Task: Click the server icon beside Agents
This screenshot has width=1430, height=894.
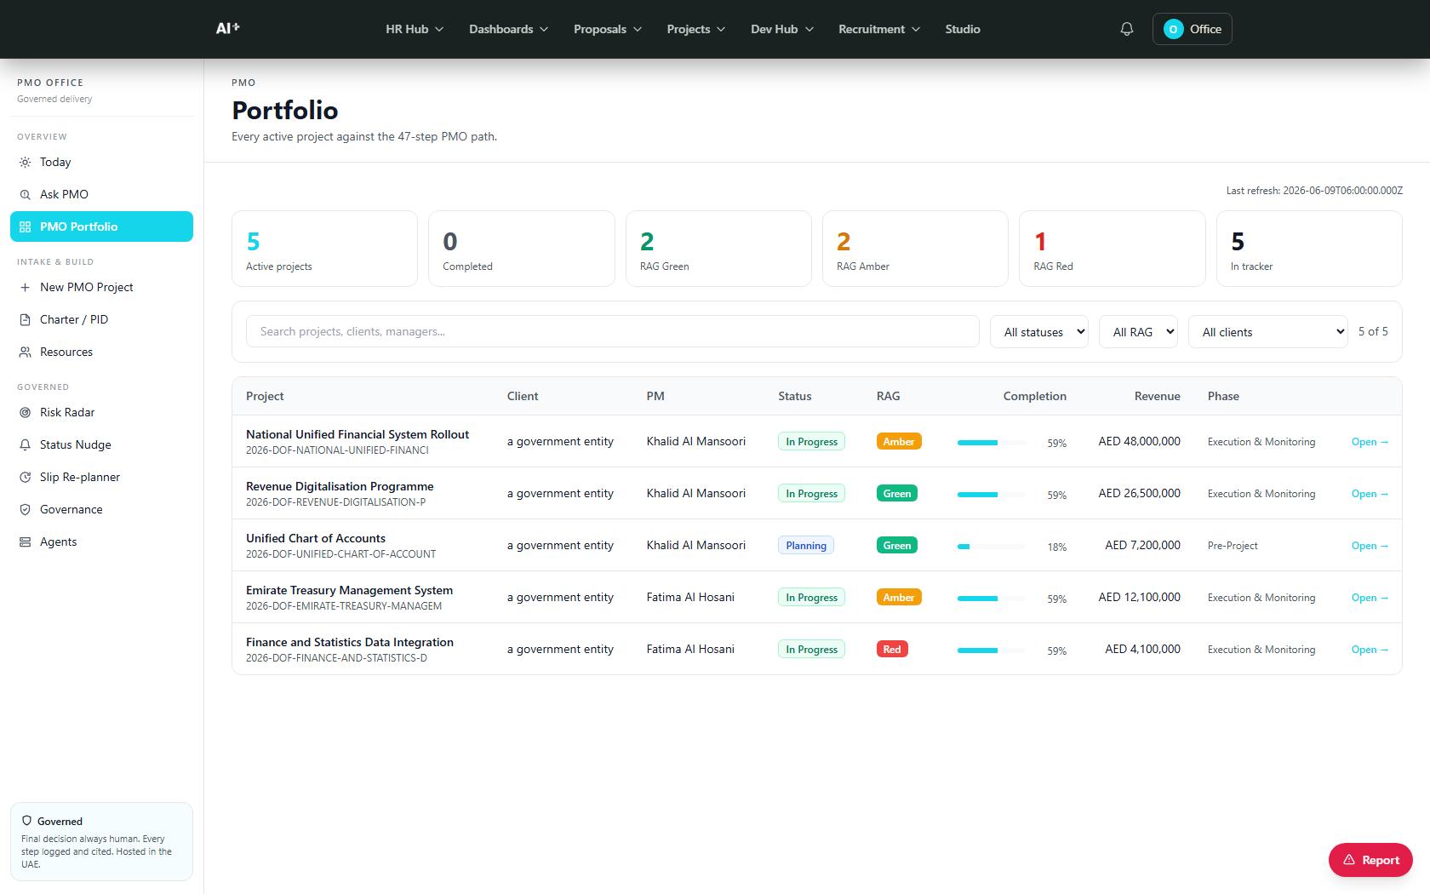Action: point(26,542)
